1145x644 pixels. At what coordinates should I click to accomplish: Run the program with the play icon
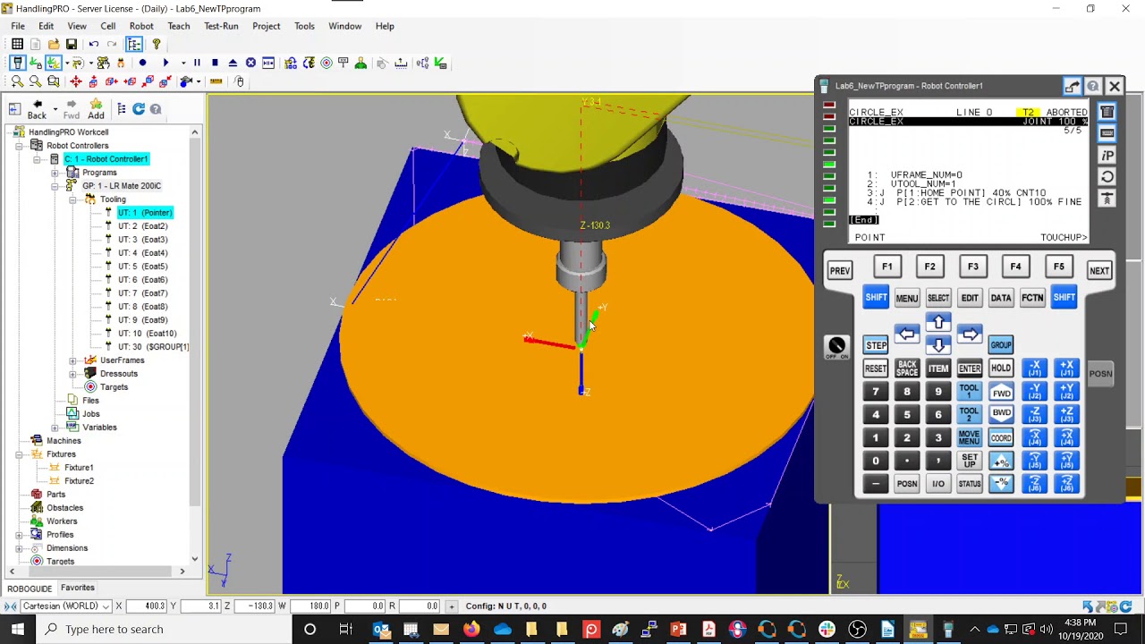tap(165, 63)
